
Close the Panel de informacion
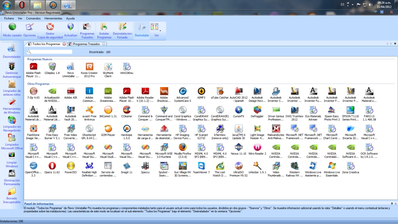(x=395, y=204)
